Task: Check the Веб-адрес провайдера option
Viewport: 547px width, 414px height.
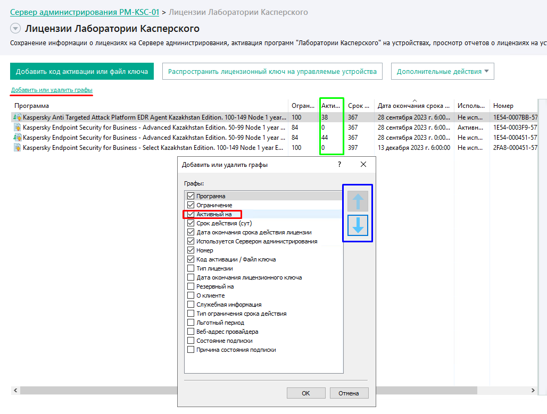Action: coord(191,332)
